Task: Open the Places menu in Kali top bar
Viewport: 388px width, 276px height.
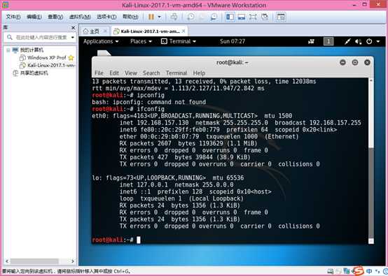Action: 141,41
